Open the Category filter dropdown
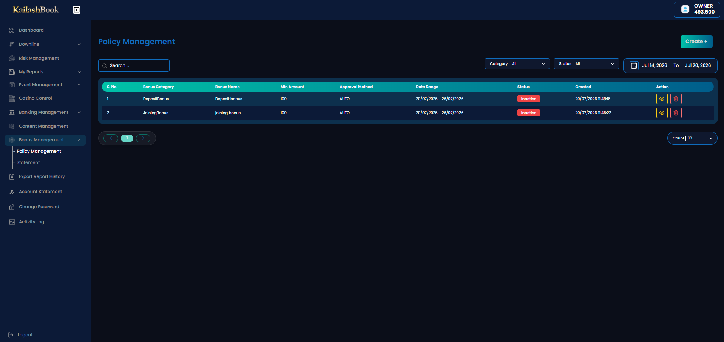Screen dimensions: 724x342 coord(517,64)
